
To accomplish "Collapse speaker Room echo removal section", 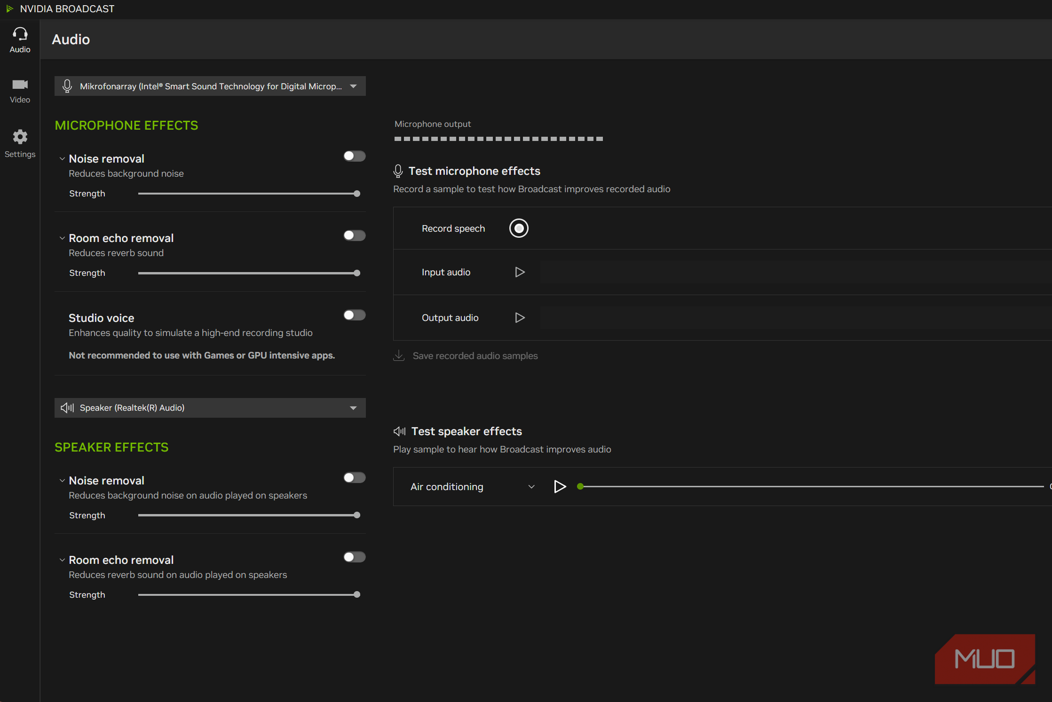I will pyautogui.click(x=62, y=560).
